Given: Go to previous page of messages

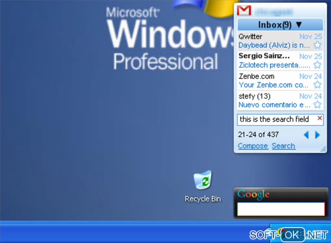Looking at the screenshot, I should (x=306, y=135).
